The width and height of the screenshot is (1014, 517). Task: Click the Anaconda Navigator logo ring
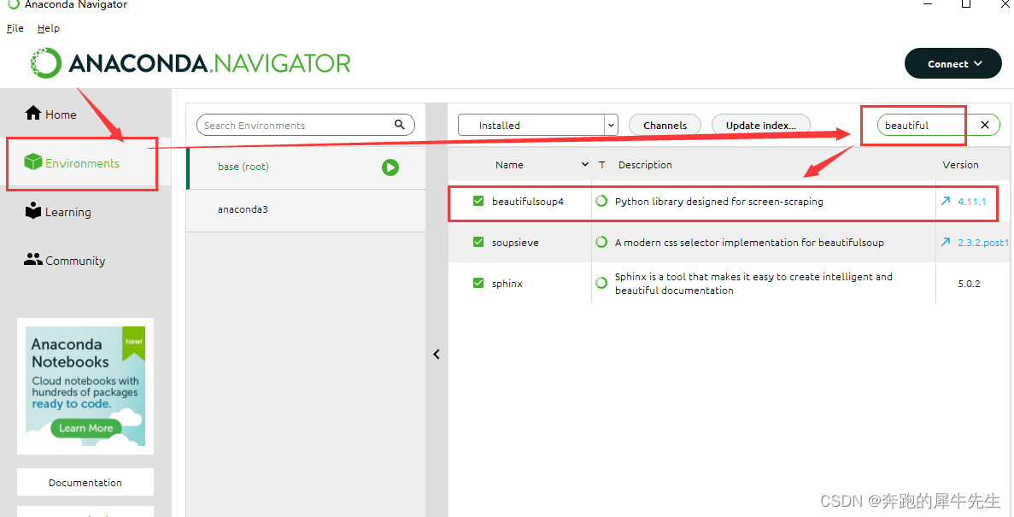click(46, 62)
